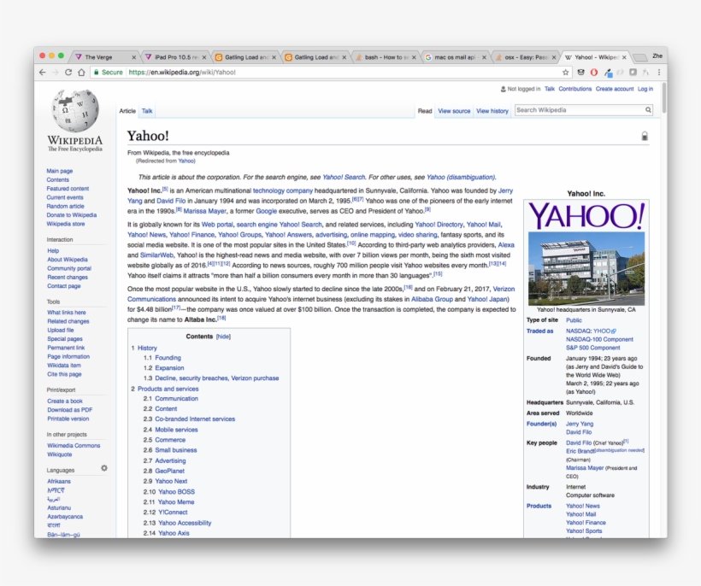Click the What links here tool link

(x=67, y=312)
